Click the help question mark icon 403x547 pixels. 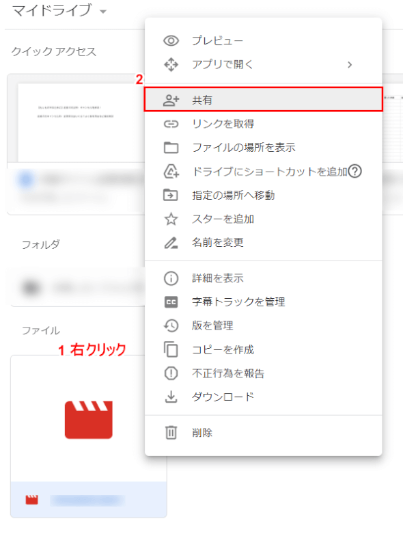(355, 172)
